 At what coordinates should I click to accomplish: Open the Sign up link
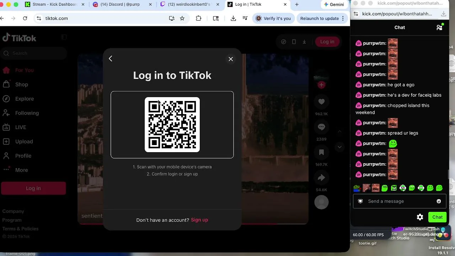[199, 220]
